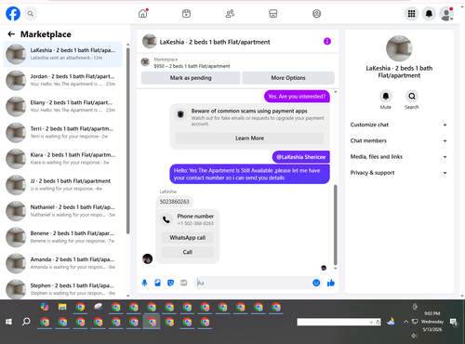Click the phone handset icon in card
This screenshot has height=344, width=465.
(x=166, y=219)
